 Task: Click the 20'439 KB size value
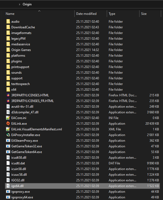click(x=152, y=123)
